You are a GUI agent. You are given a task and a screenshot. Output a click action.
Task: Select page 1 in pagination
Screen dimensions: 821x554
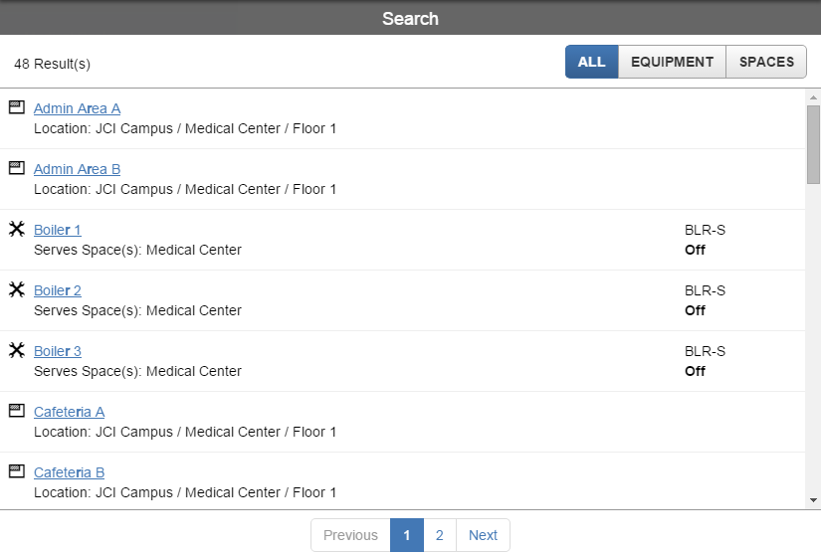[406, 535]
